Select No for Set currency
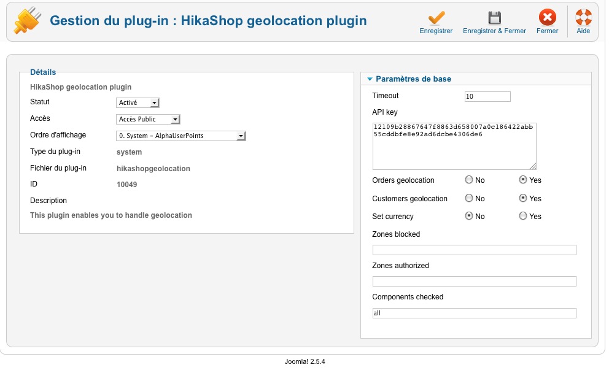This screenshot has height=373, width=609. click(469, 216)
